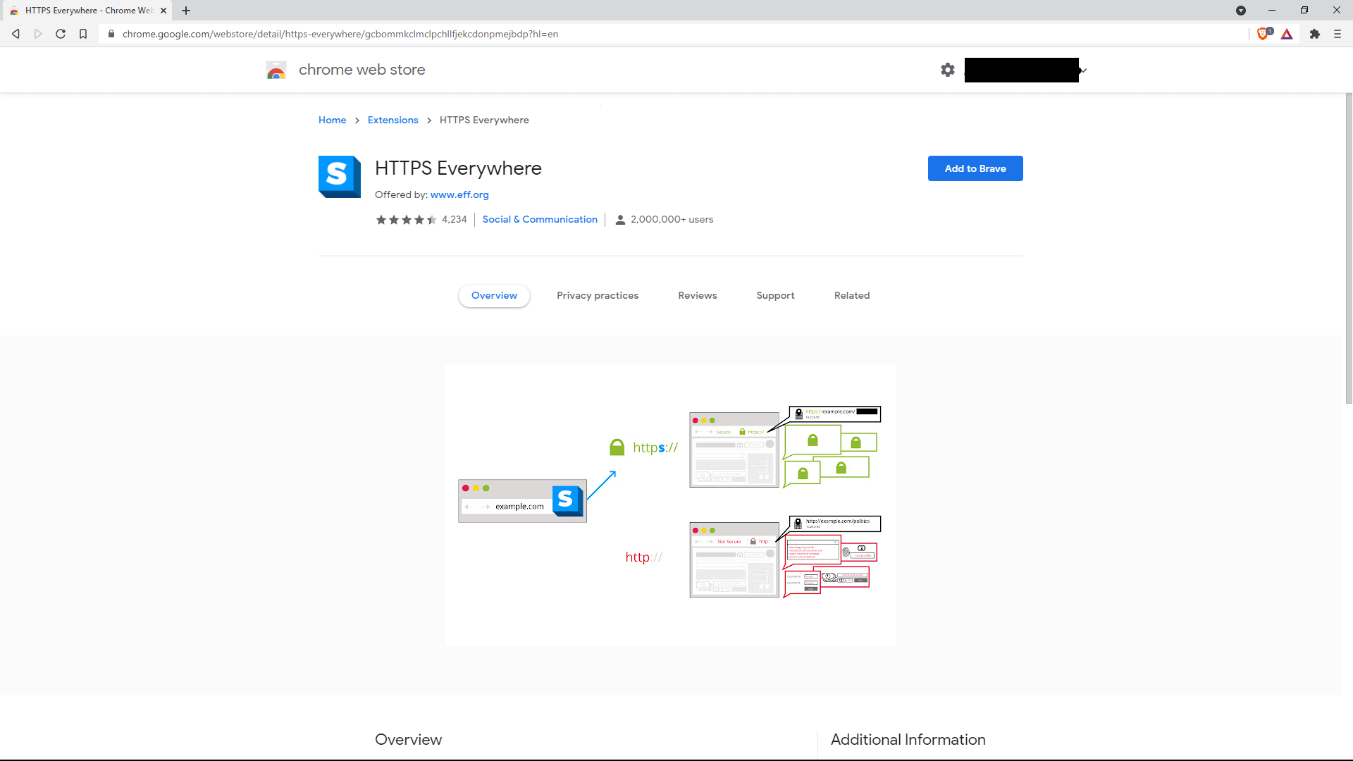1353x761 pixels.
Task: Close the HTTPS Everywhere browser tab
Action: click(x=163, y=11)
